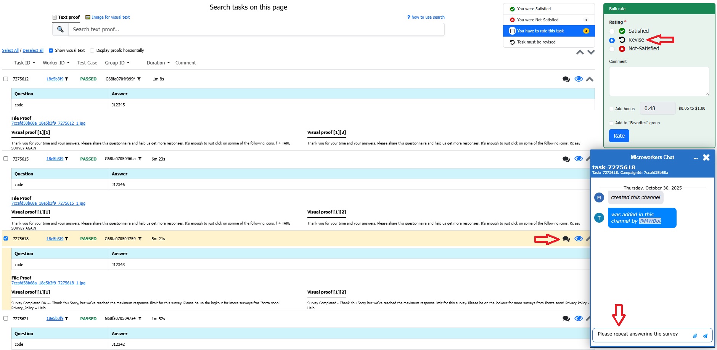Filter by group G68fa070504759
The width and height of the screenshot is (717, 350).
click(140, 239)
